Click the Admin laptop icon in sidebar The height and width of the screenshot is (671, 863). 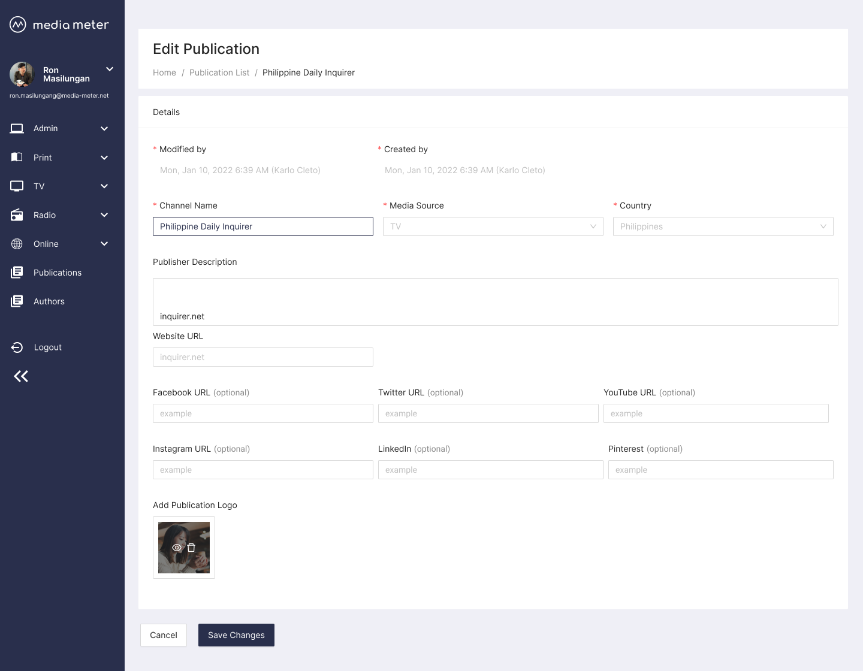17,129
